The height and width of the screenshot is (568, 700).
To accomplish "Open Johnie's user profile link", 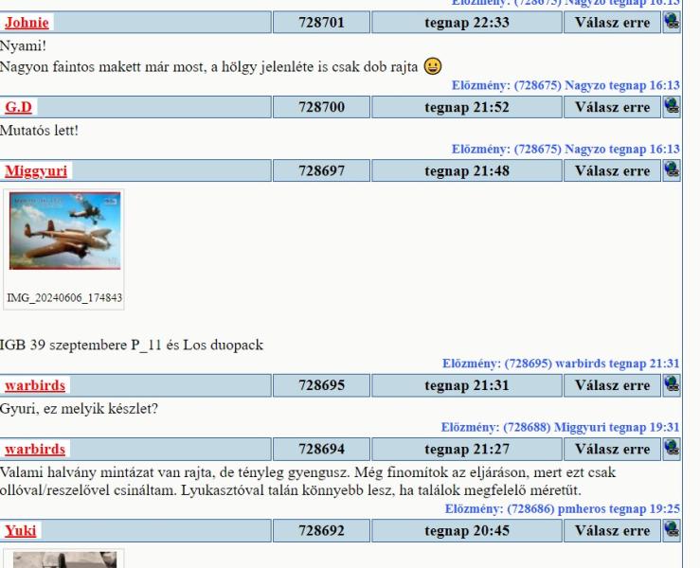I will pyautogui.click(x=27, y=22).
